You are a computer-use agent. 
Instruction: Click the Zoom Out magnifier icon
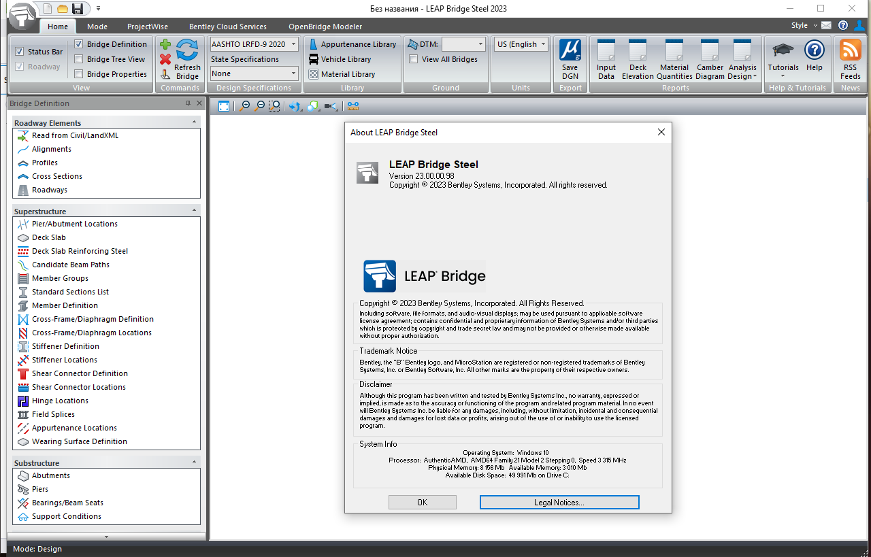pyautogui.click(x=259, y=106)
